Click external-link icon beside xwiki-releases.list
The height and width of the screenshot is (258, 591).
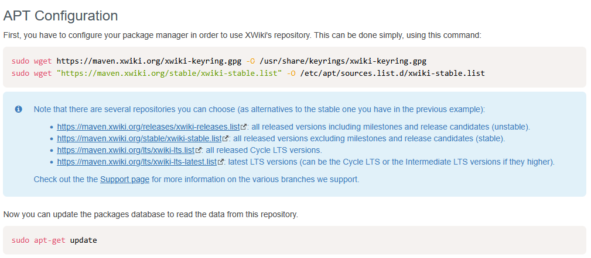pos(244,127)
